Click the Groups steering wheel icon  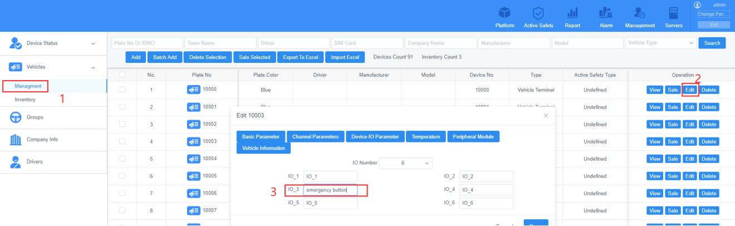[x=16, y=117]
